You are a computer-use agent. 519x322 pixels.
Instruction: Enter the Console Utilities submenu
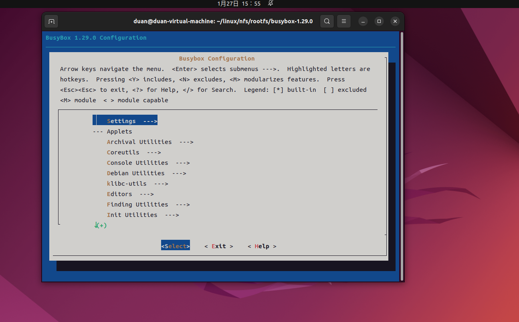click(137, 162)
